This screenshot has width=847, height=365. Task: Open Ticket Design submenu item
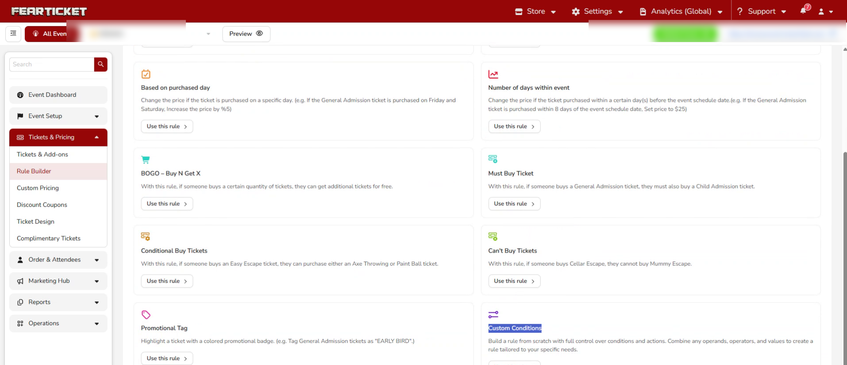click(x=35, y=222)
